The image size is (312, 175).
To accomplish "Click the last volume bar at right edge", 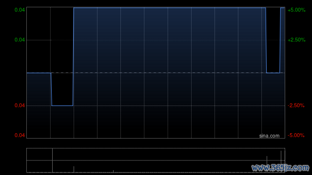I will tap(285, 161).
